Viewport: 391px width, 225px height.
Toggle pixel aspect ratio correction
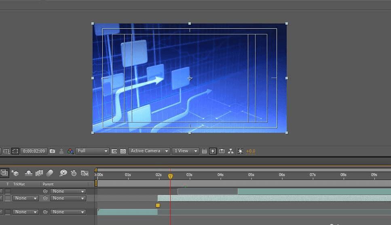(204, 151)
